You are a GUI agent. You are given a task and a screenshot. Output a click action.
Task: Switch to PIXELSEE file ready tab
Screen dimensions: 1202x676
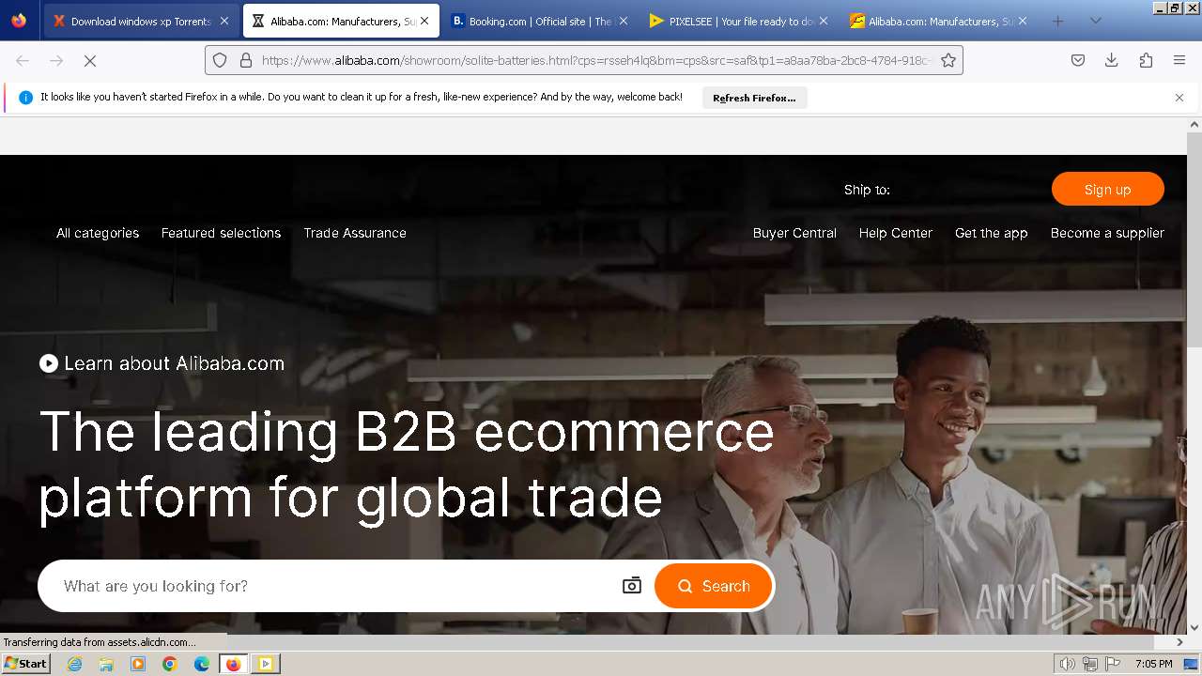point(740,21)
